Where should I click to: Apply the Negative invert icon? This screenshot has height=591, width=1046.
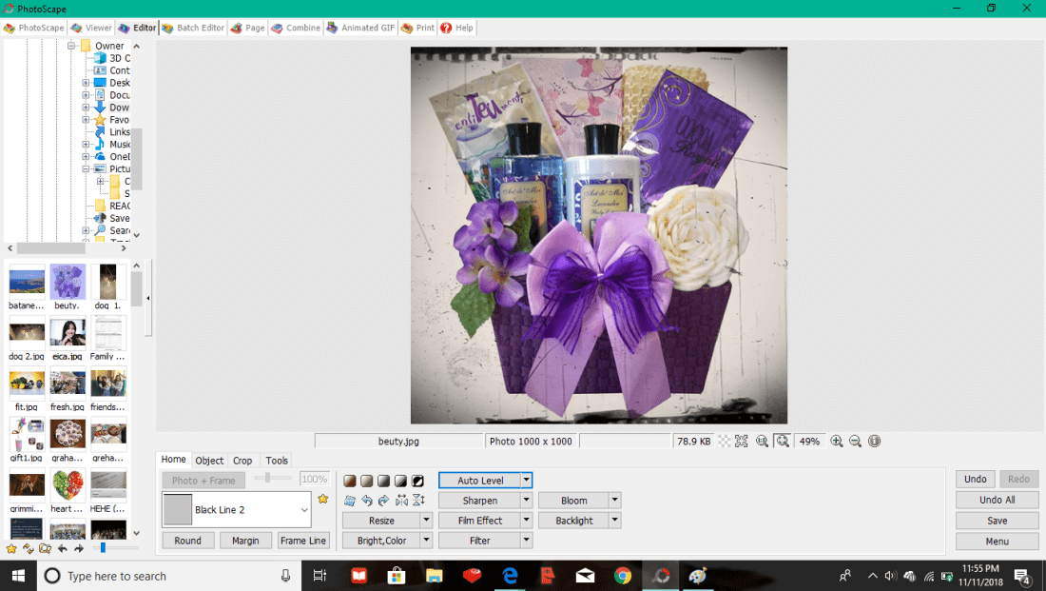[417, 481]
